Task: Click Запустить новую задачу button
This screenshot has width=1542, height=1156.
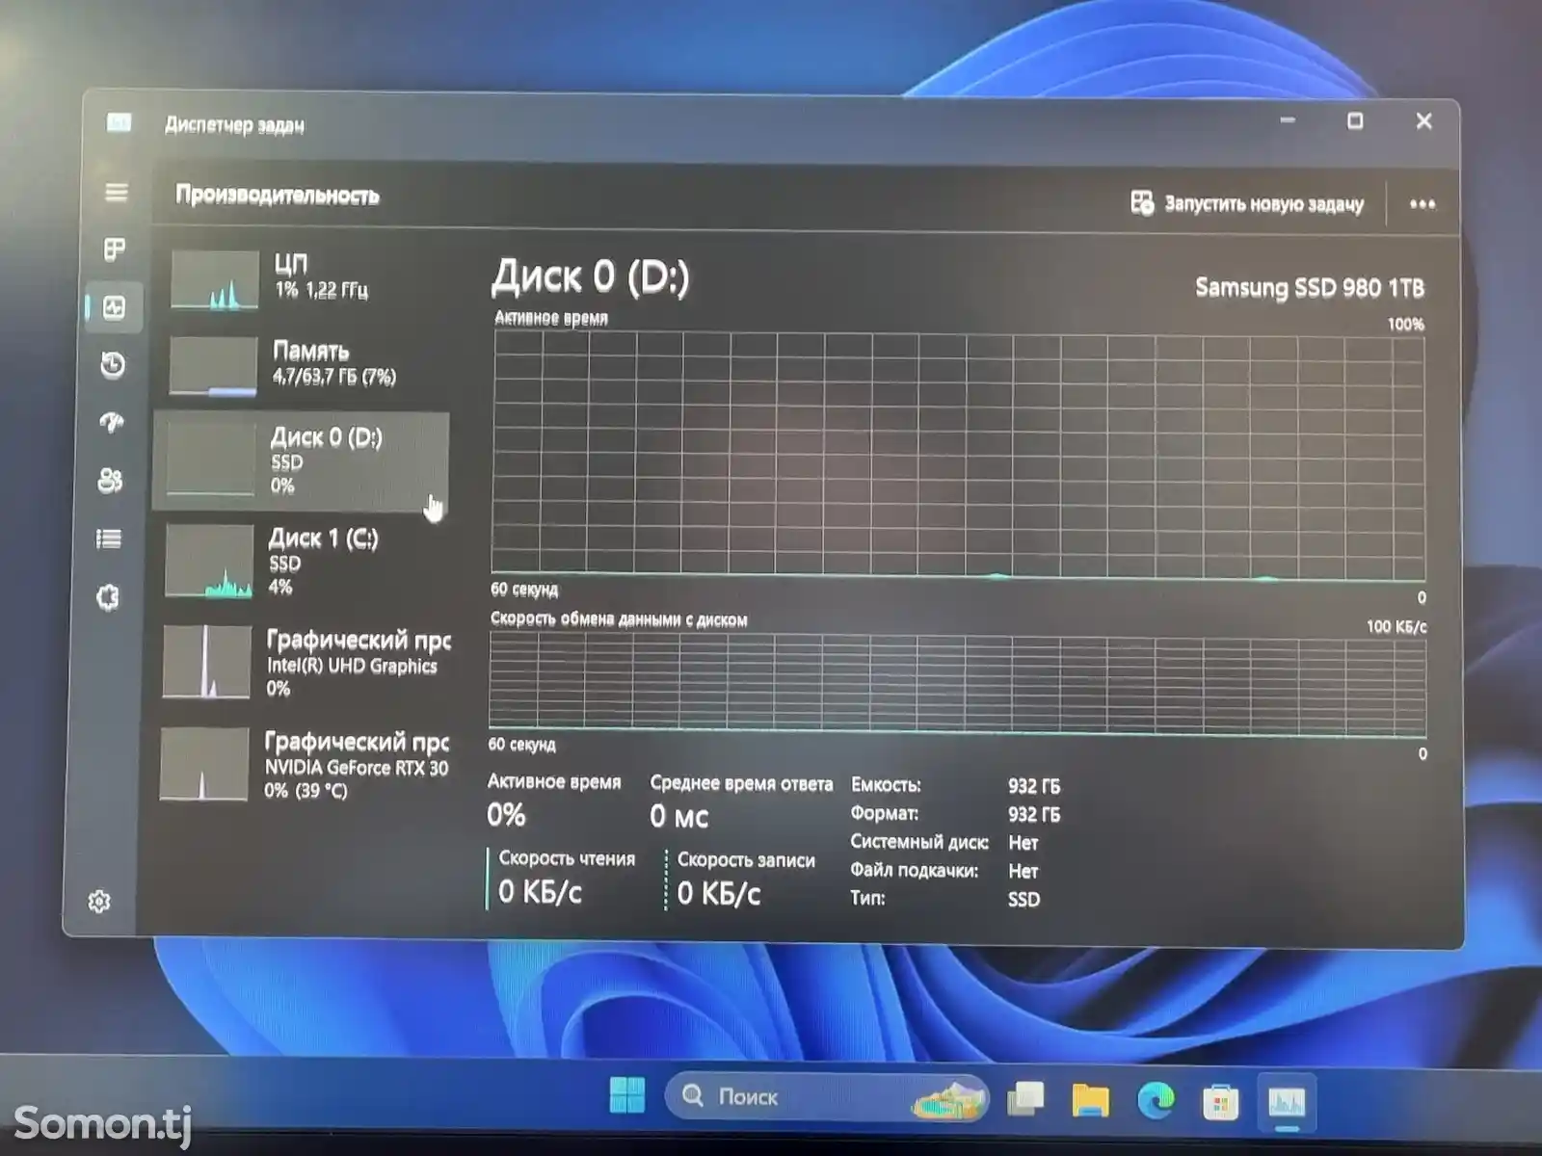Action: coord(1247,203)
